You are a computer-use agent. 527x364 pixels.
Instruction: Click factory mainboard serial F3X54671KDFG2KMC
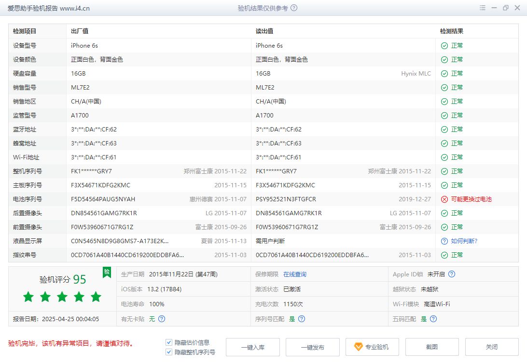coord(100,185)
